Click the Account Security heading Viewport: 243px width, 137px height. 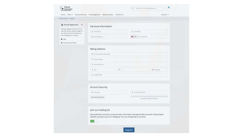tap(99, 87)
